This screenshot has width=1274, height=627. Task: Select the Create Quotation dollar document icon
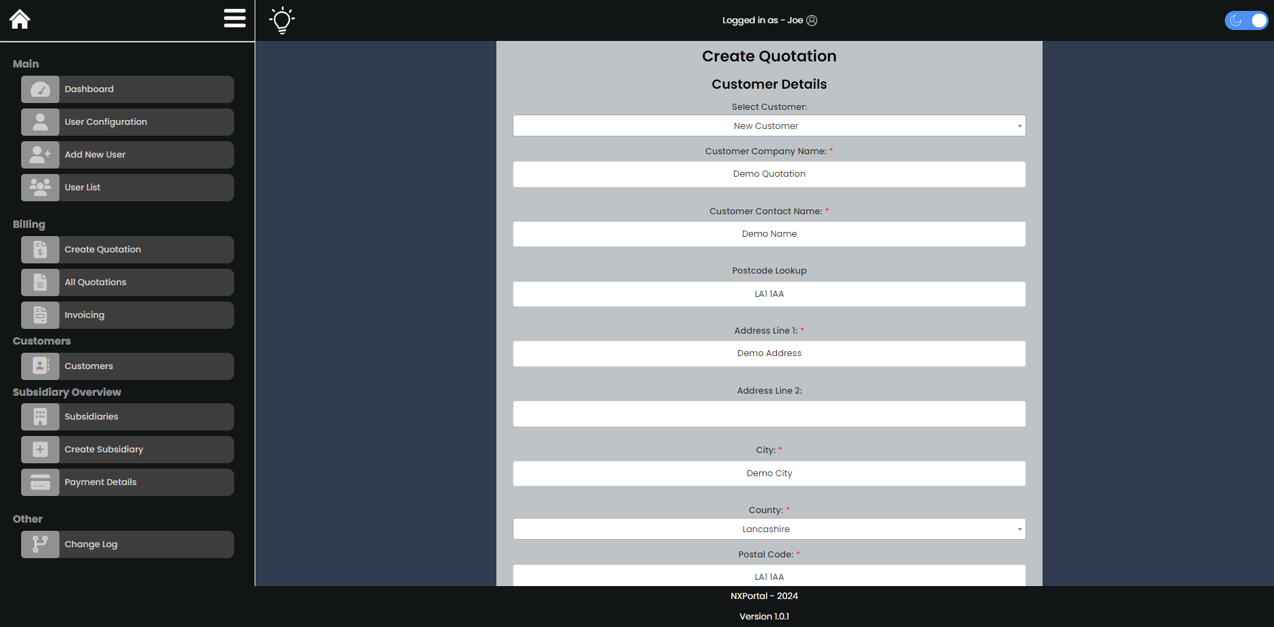40,249
